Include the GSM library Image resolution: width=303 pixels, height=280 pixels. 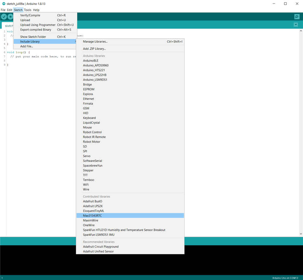click(x=130, y=108)
